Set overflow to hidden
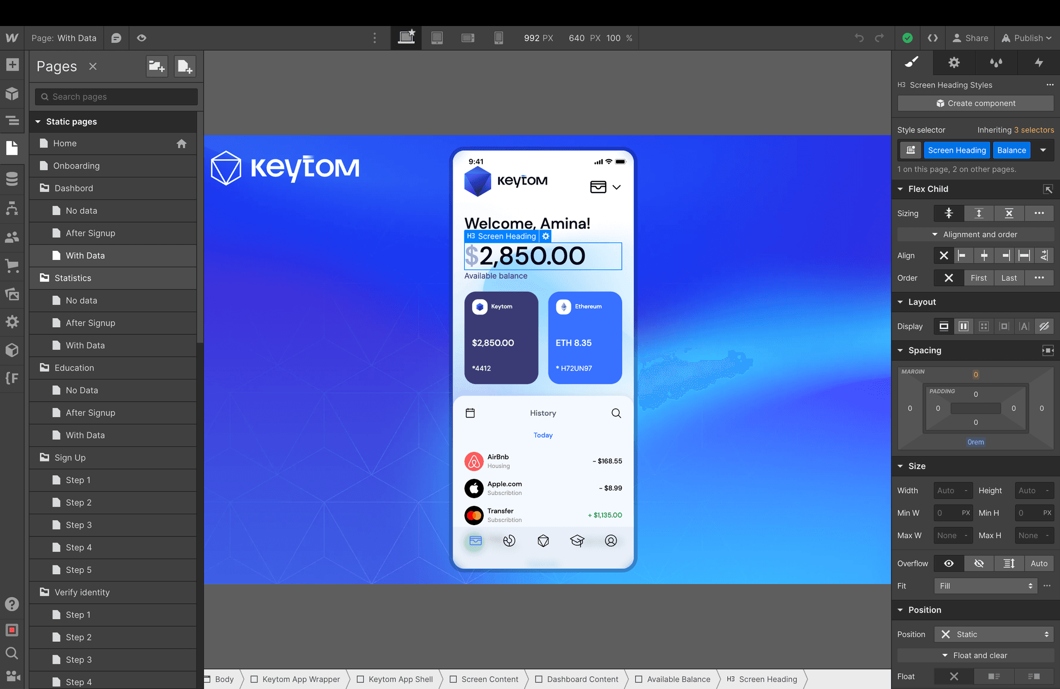Image resolution: width=1060 pixels, height=689 pixels. pyautogui.click(x=979, y=563)
